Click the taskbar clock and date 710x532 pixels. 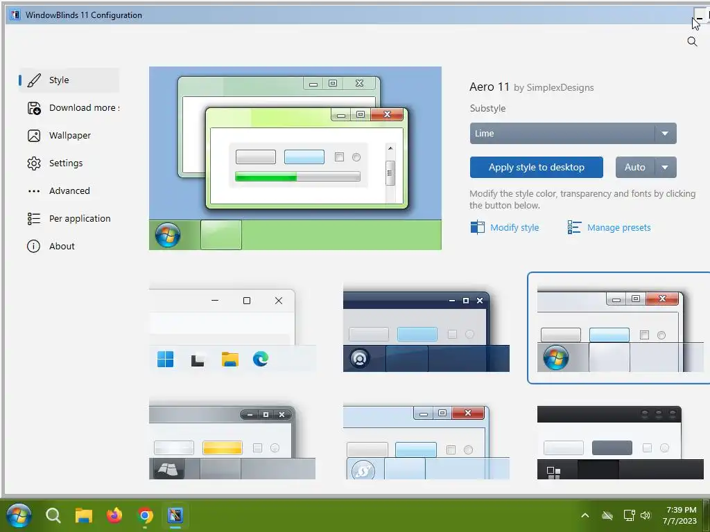click(679, 515)
